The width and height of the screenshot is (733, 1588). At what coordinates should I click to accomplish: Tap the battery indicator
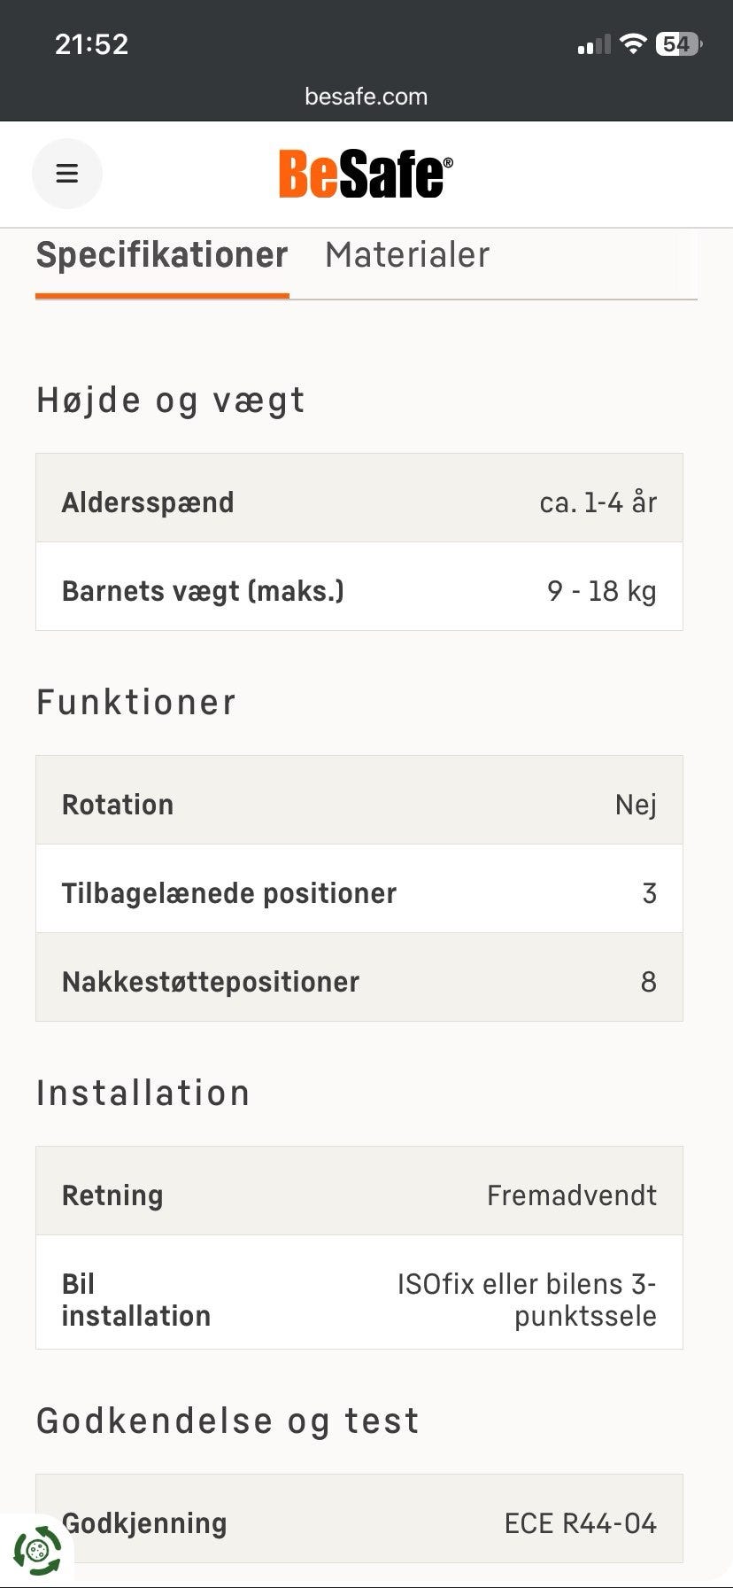click(x=678, y=43)
